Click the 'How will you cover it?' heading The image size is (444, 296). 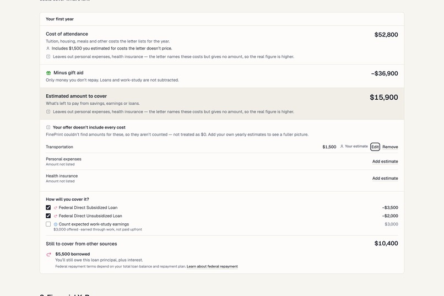(67, 199)
